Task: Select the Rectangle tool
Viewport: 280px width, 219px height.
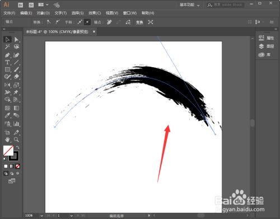Action: tap(7, 69)
